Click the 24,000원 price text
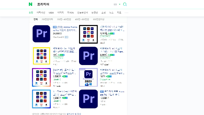 coord(57,33)
